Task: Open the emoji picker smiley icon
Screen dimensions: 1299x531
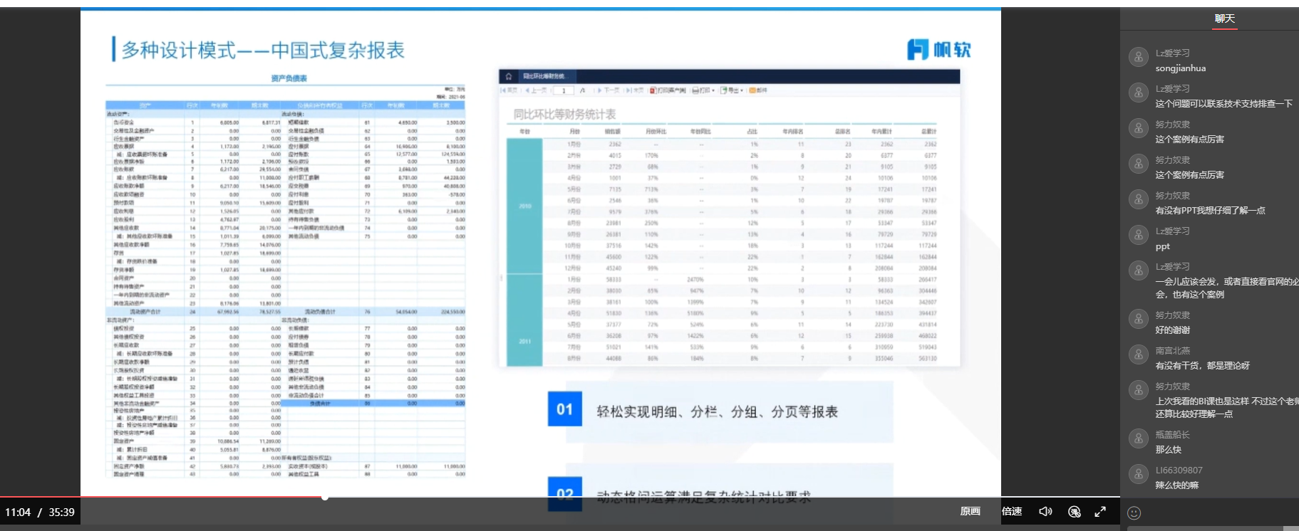Action: click(1134, 512)
